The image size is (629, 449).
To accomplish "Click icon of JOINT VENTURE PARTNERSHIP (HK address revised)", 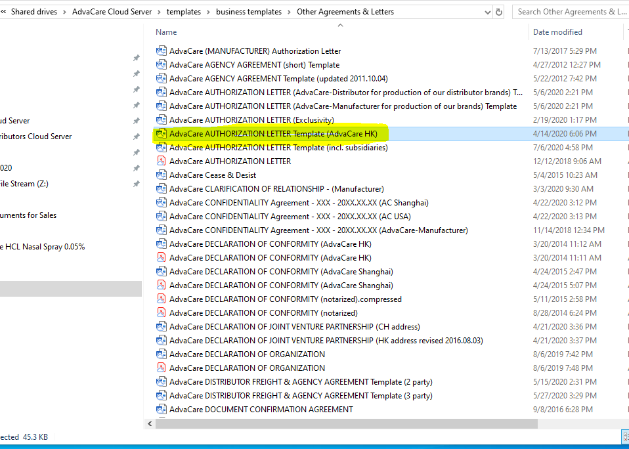I will pyautogui.click(x=161, y=340).
